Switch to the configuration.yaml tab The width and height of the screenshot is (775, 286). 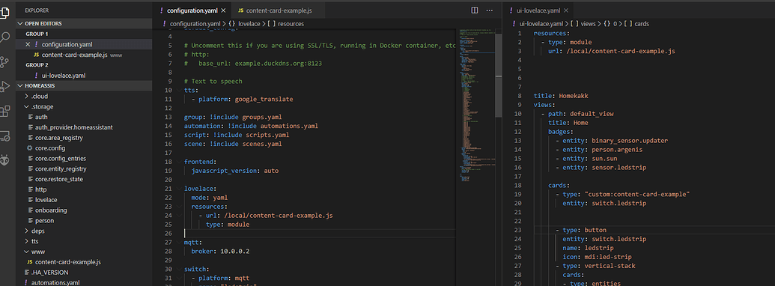pyautogui.click(x=192, y=10)
